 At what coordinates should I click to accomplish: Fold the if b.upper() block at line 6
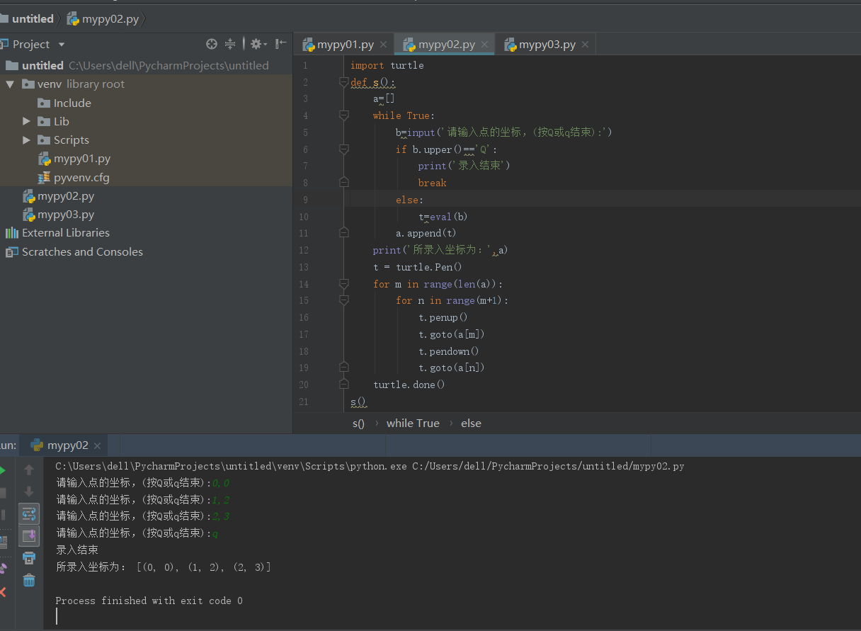click(x=344, y=149)
